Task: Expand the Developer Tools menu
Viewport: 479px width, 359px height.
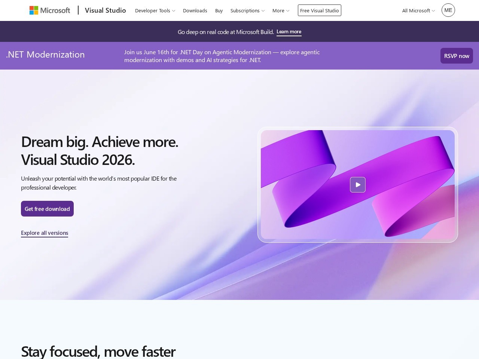Action: (155, 10)
